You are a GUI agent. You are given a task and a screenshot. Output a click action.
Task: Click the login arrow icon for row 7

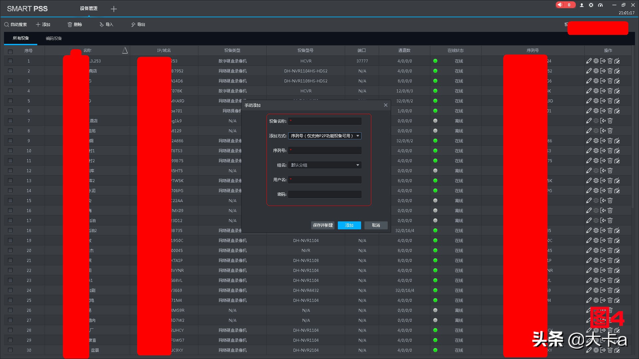[x=603, y=121]
